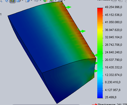Expand the View Orientation dropdown arrow
This screenshot has height=105, width=127.
(x=23, y=1)
